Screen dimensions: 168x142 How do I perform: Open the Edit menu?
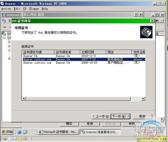pos(17,9)
